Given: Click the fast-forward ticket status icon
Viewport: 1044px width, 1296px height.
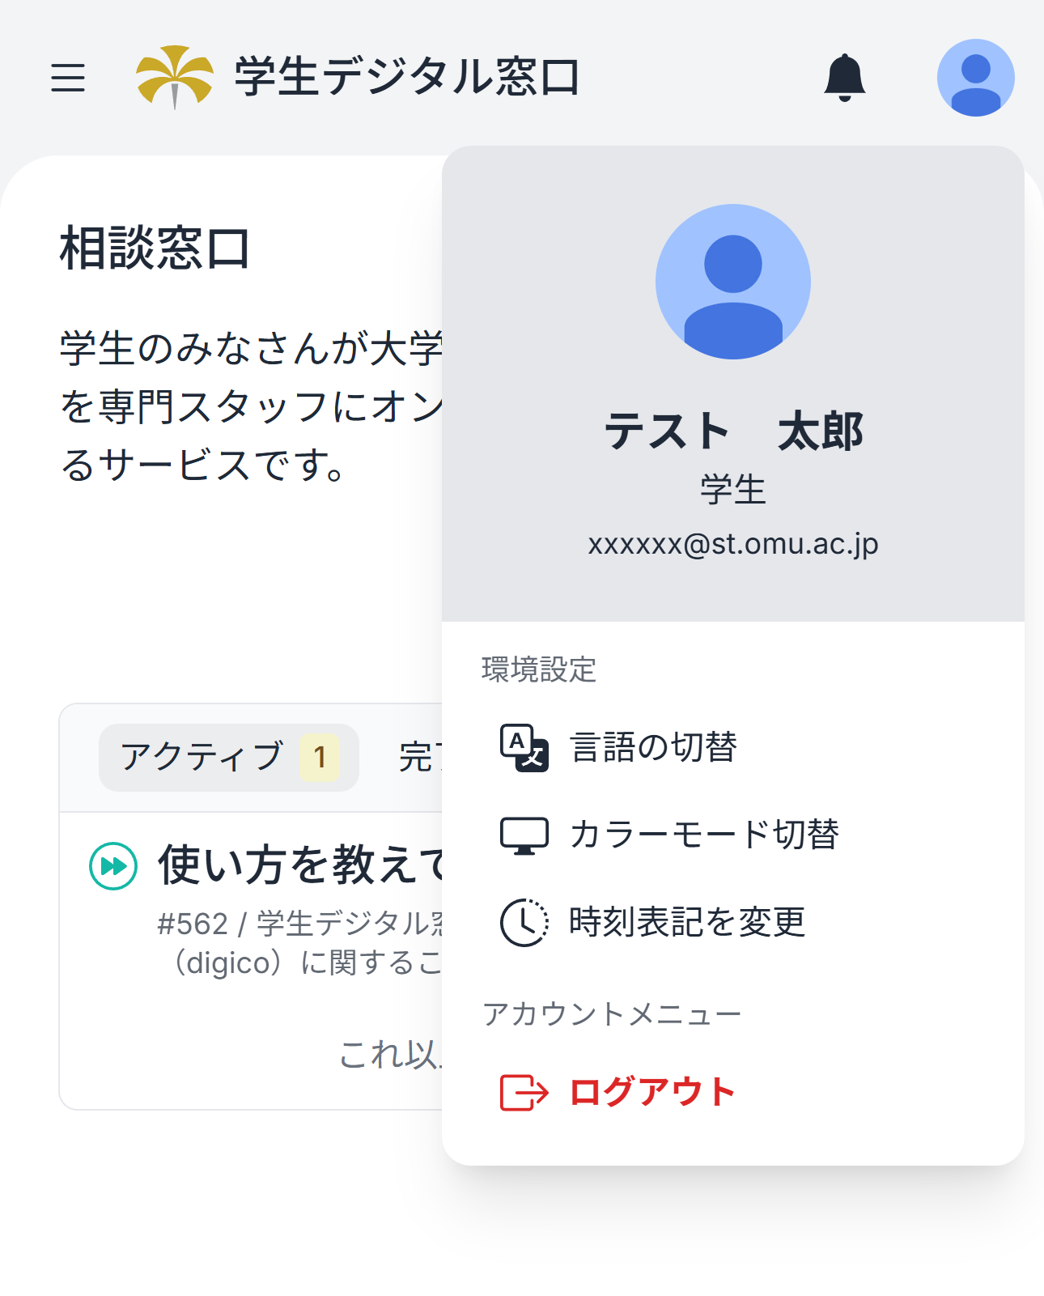Looking at the screenshot, I should click(x=113, y=865).
